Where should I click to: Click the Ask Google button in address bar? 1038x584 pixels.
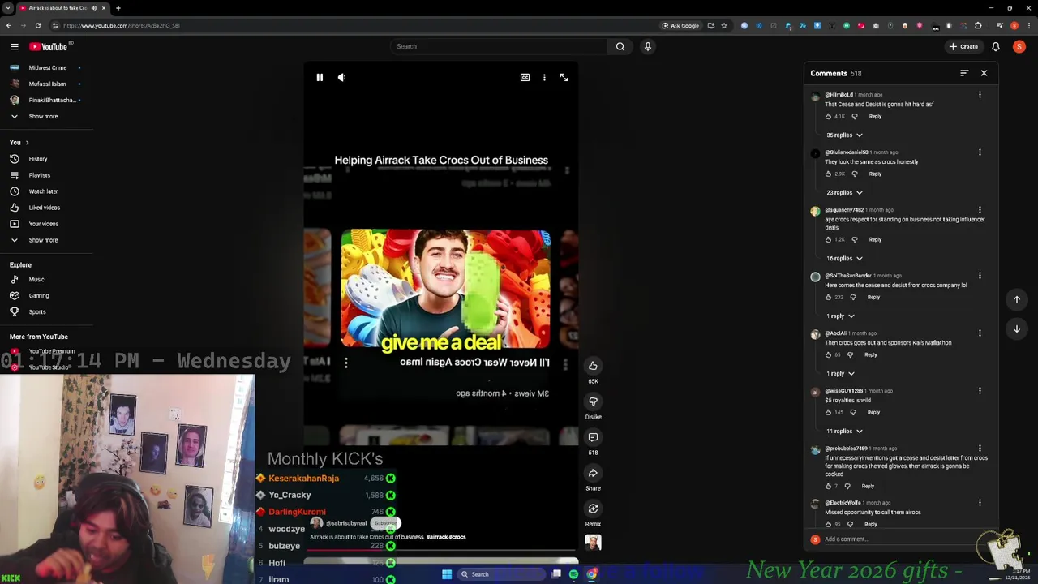coord(680,25)
